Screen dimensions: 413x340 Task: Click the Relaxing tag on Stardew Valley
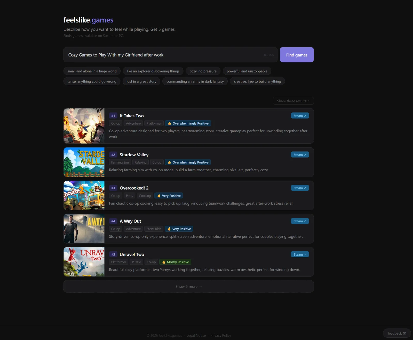coord(140,162)
